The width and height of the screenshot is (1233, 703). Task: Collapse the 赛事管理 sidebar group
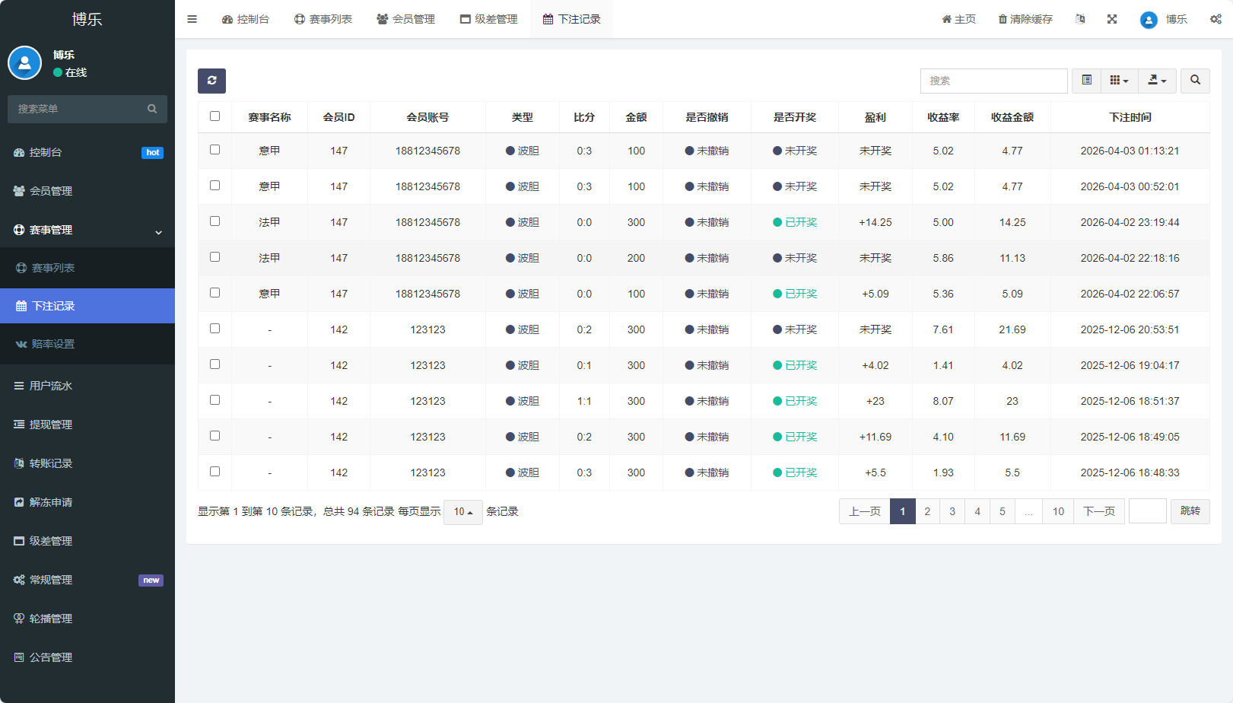[x=87, y=230]
